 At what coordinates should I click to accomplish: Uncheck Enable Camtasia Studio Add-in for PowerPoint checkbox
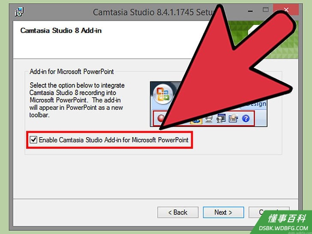pyautogui.click(x=33, y=140)
